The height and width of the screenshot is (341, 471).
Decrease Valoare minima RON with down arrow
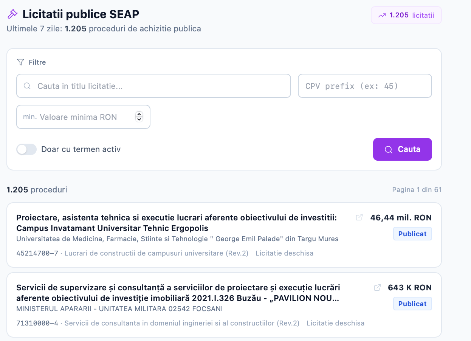[x=139, y=119]
